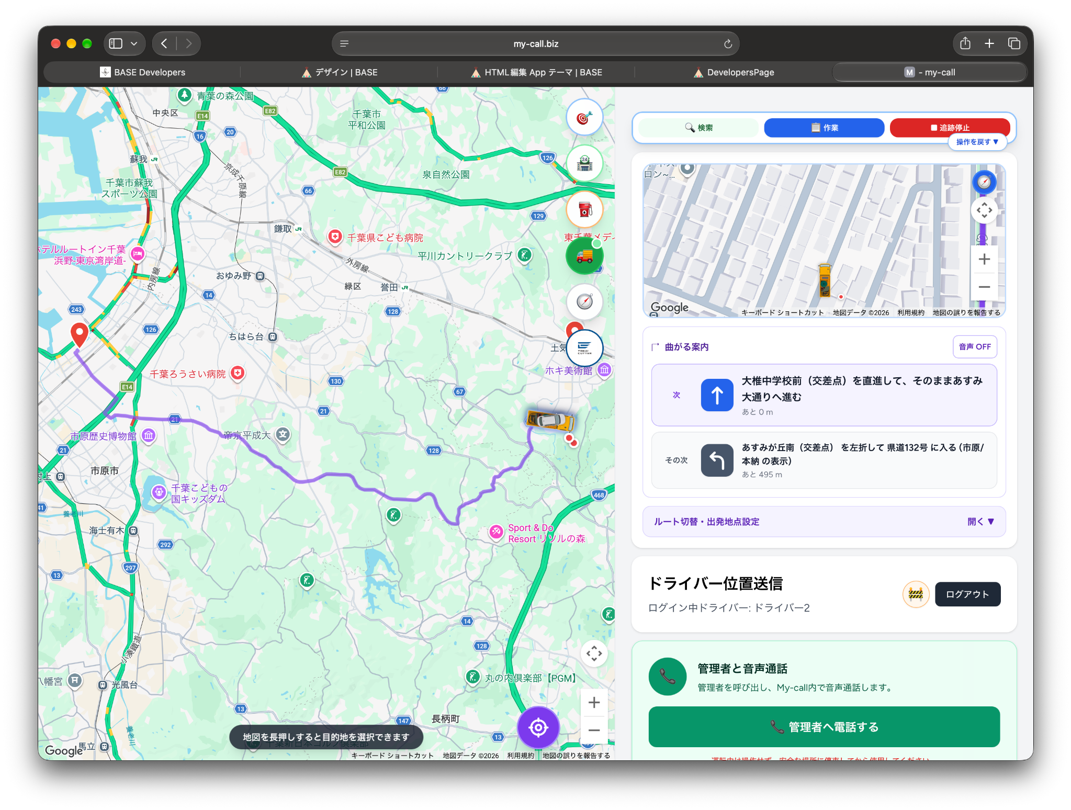Click キーボード ショートカット on main map
Image resolution: width=1071 pixels, height=810 pixels.
[x=392, y=756]
